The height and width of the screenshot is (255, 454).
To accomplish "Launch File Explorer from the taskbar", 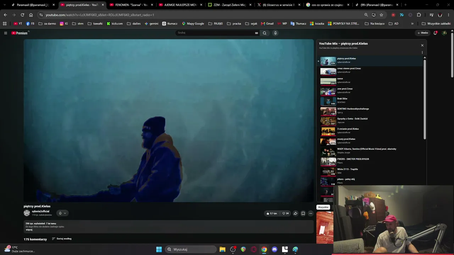I will coord(222,249).
